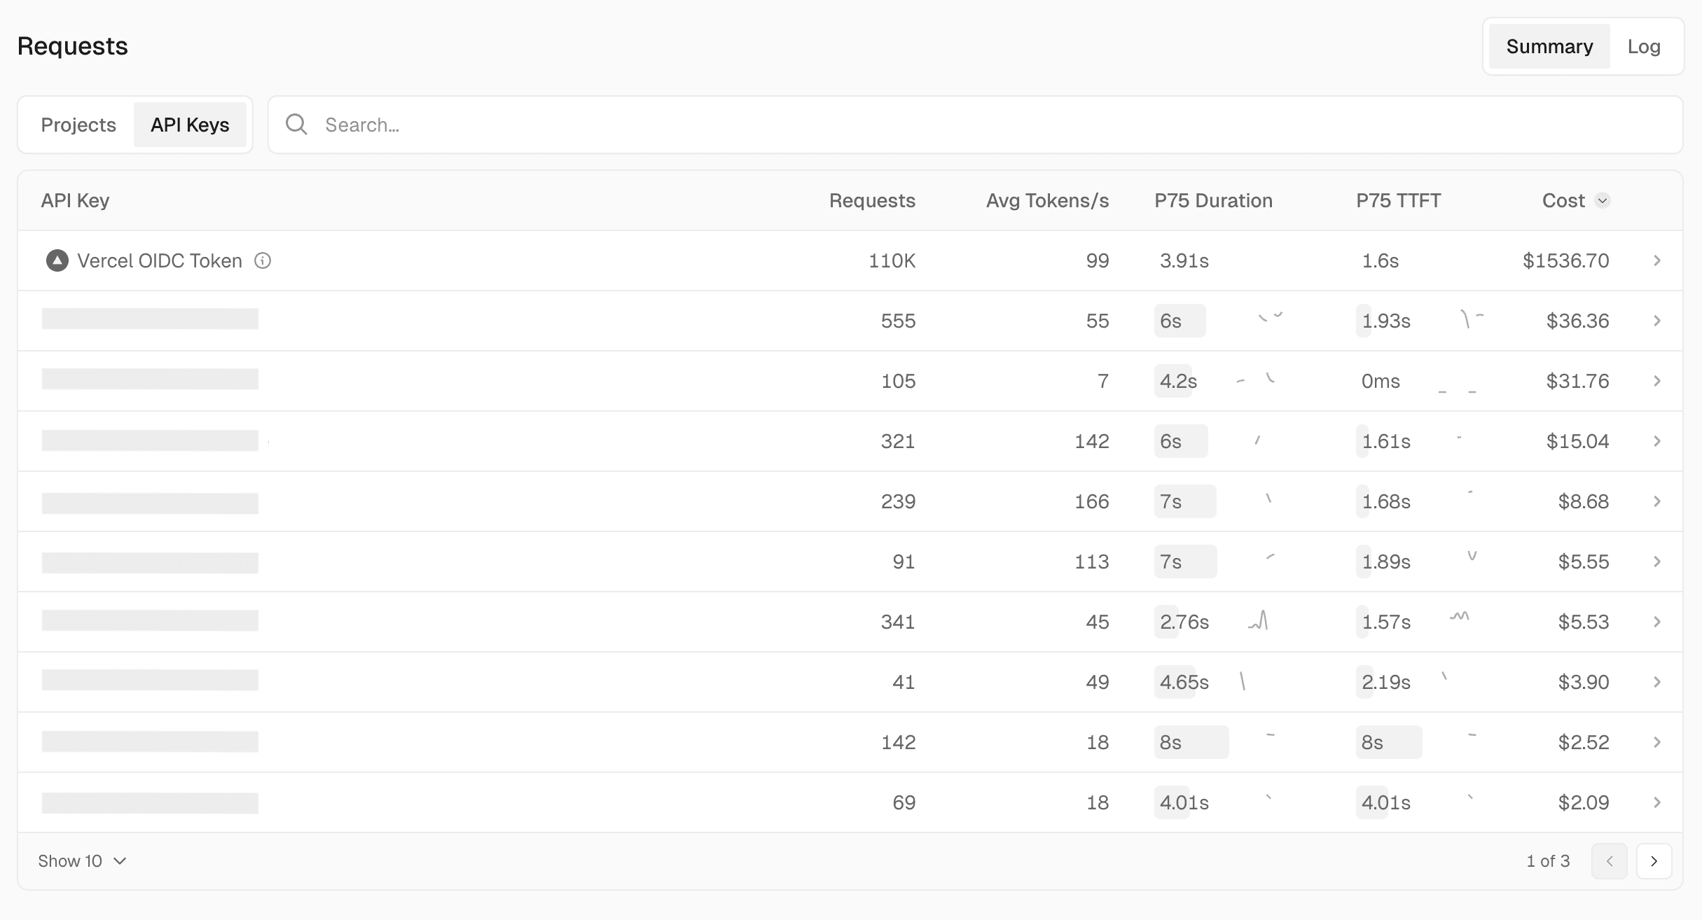Select the API Keys tab

pos(190,125)
